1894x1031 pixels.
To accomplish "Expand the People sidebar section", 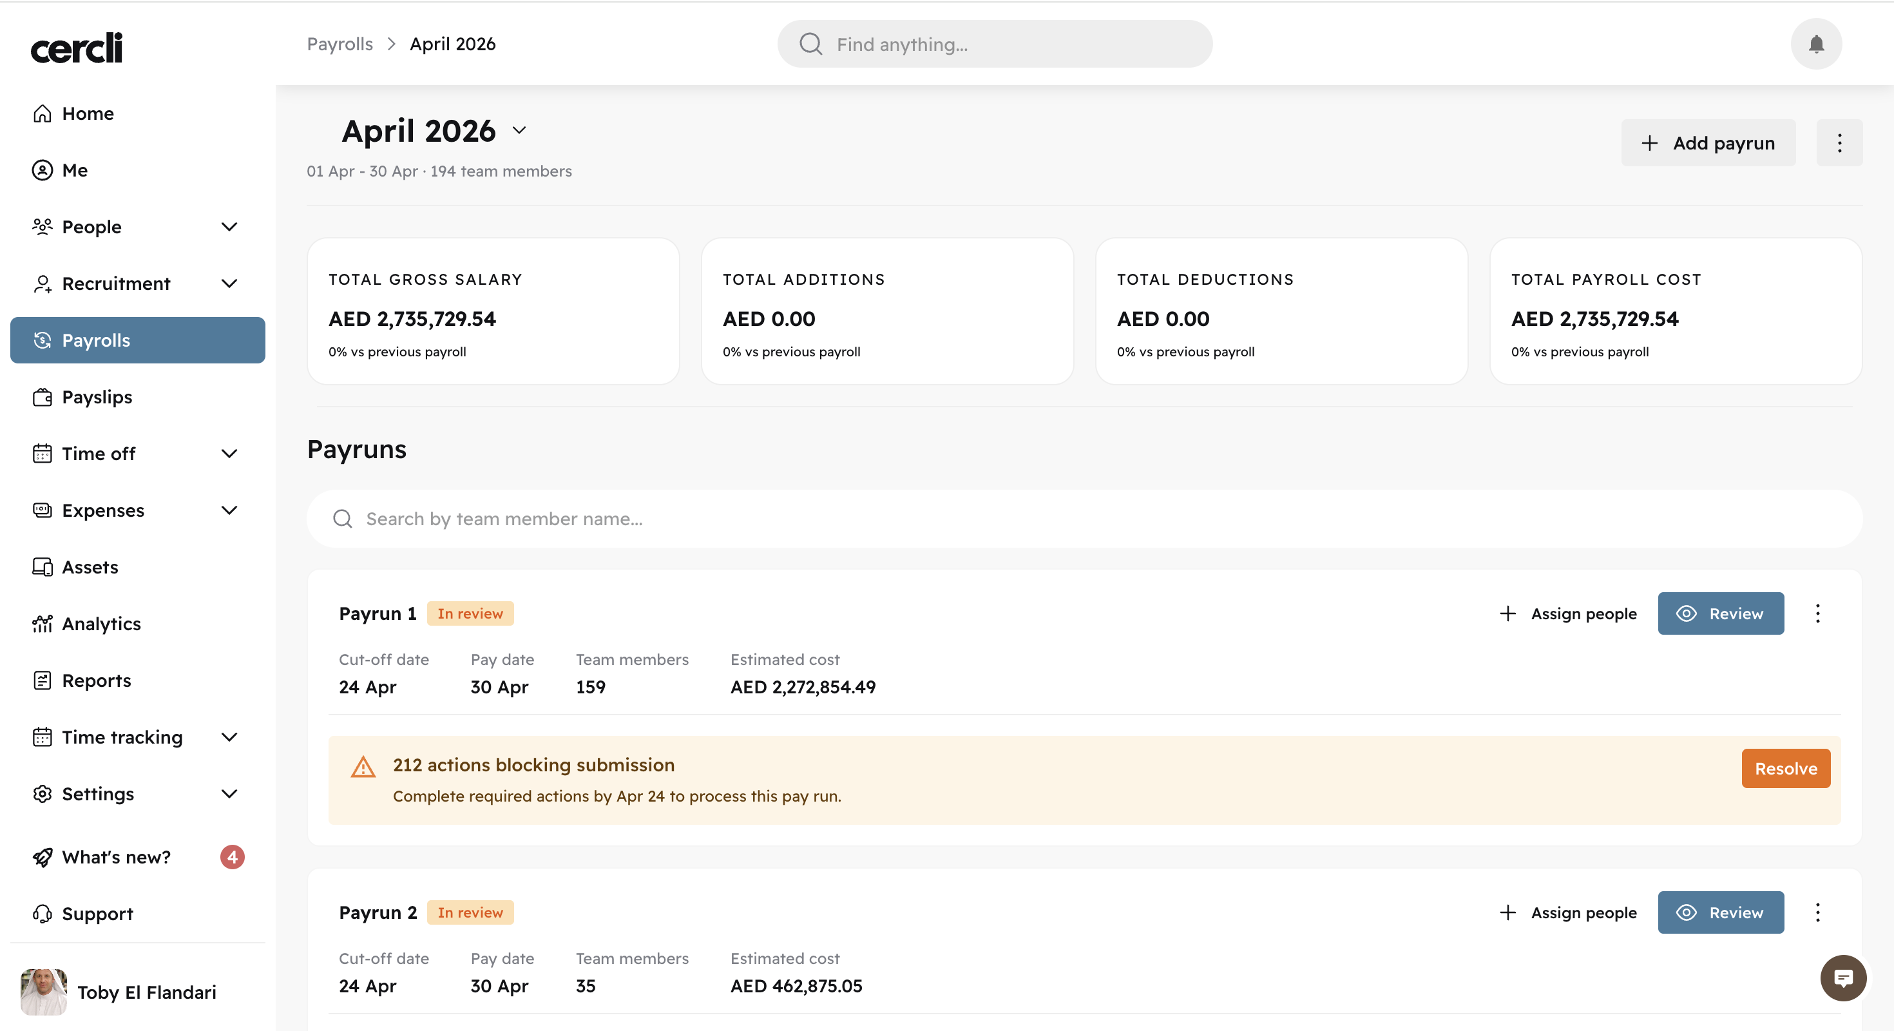I will (229, 226).
